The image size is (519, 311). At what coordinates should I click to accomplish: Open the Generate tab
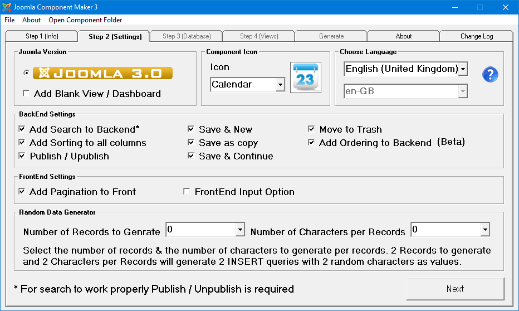331,36
